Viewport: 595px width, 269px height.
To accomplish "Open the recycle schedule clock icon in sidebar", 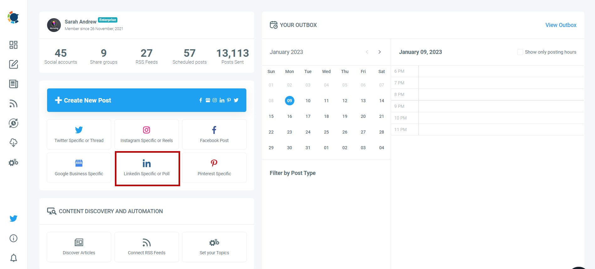I will [13, 123].
